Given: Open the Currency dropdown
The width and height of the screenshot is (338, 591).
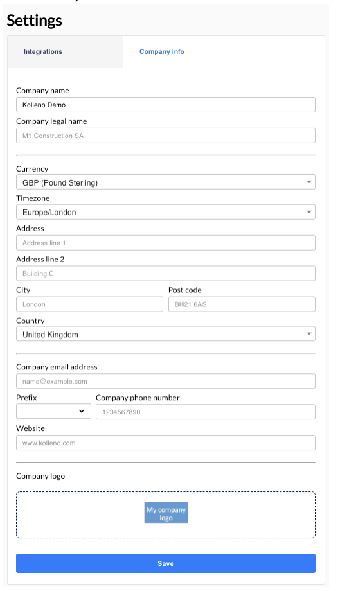Looking at the screenshot, I should [166, 182].
